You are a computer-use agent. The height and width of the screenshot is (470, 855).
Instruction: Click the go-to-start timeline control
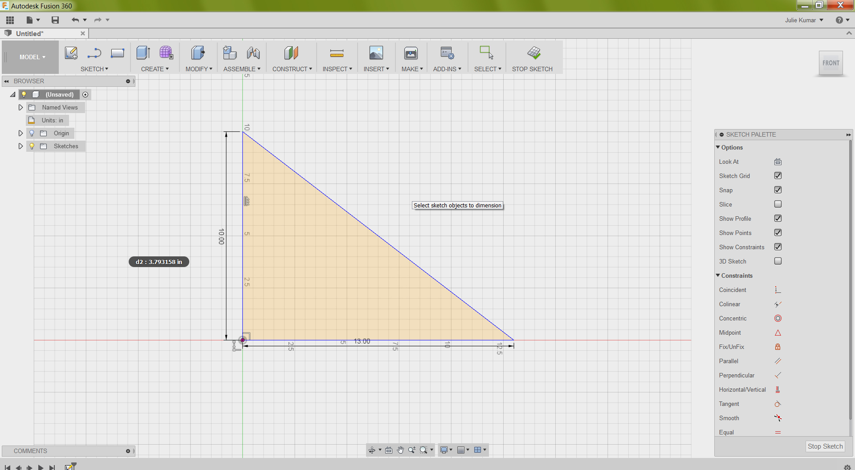tap(7, 467)
